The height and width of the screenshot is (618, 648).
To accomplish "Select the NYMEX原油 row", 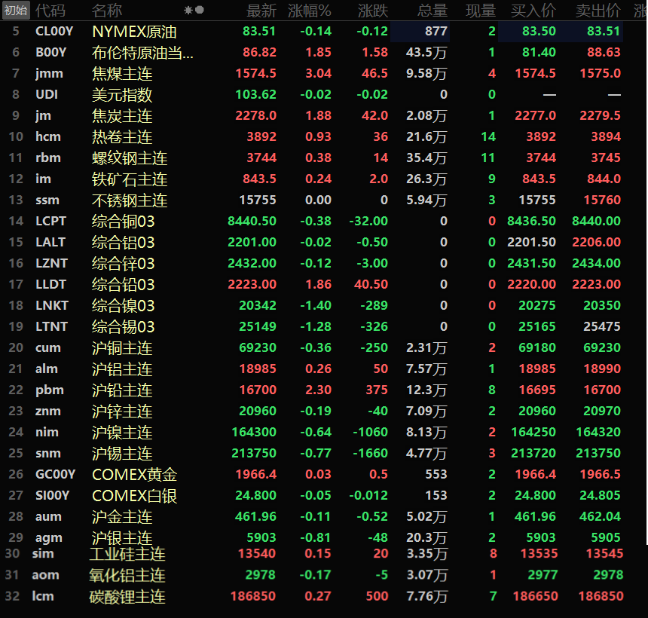I will tap(135, 32).
